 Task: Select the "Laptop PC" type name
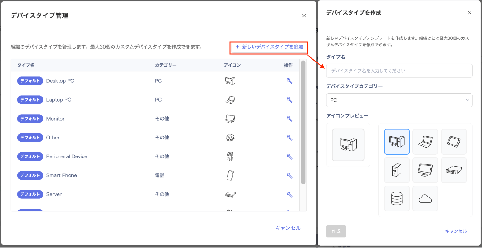(x=59, y=100)
